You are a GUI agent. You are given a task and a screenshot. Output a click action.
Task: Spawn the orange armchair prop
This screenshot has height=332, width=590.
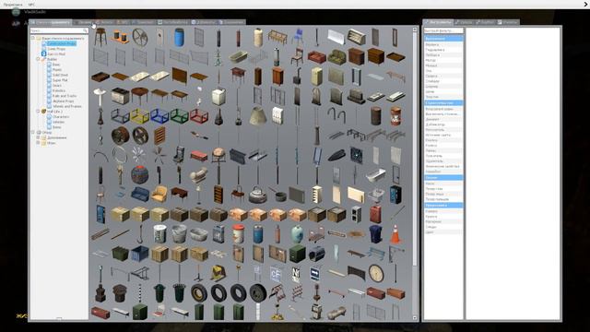pos(159,195)
